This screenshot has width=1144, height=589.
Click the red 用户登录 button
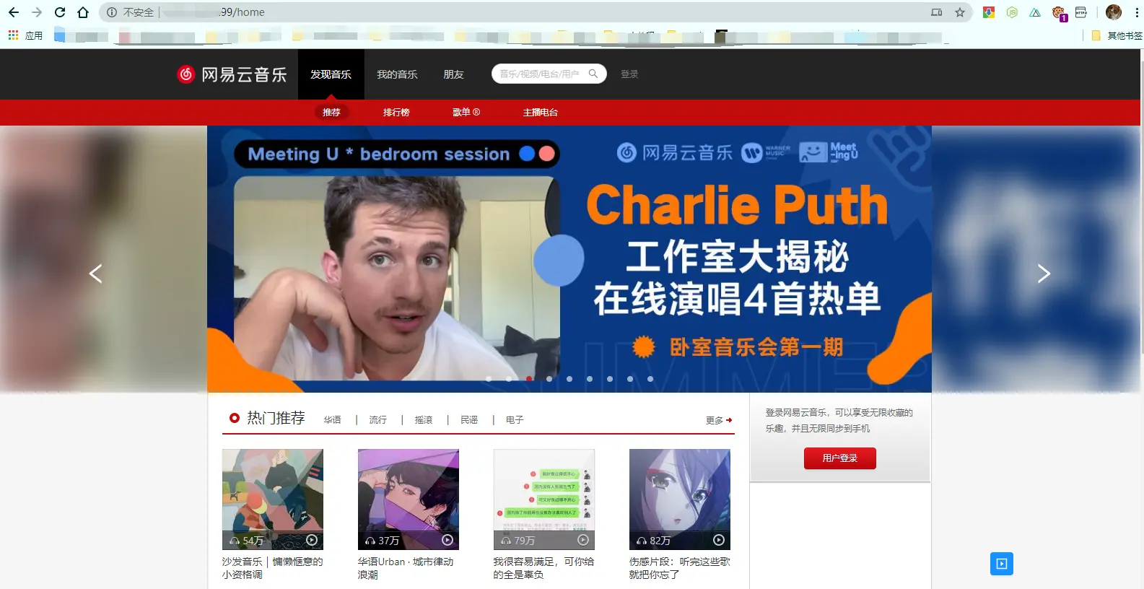point(840,458)
